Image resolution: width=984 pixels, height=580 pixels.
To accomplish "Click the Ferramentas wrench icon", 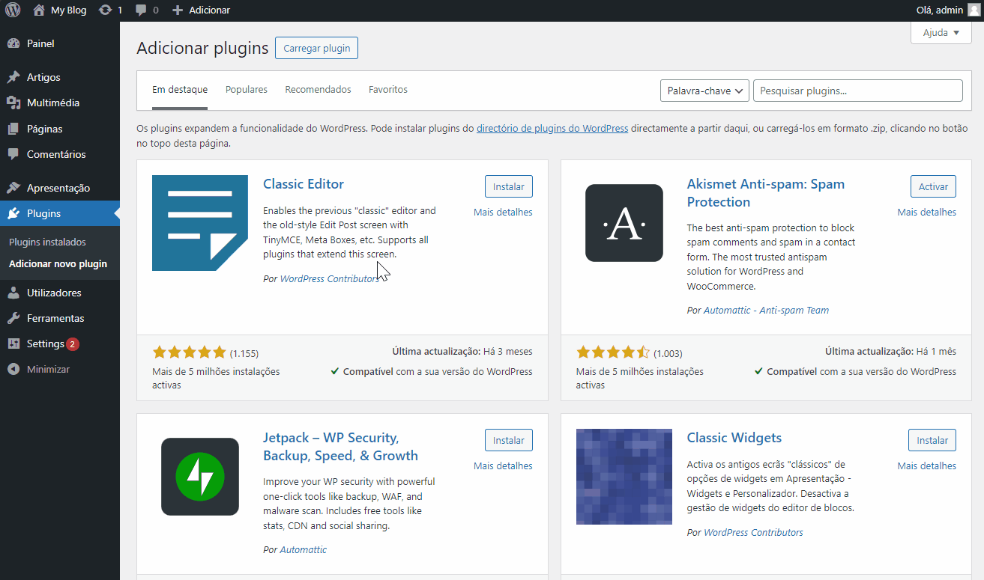I will (x=13, y=318).
